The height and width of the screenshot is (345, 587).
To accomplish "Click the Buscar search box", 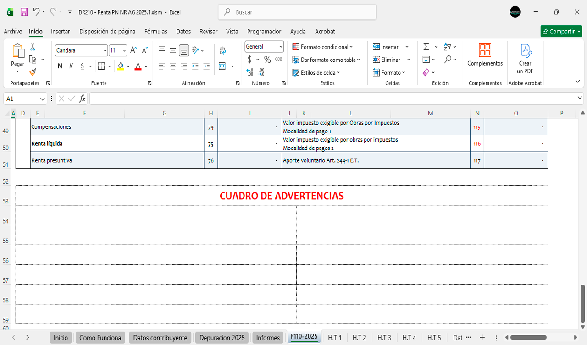I will tap(297, 12).
